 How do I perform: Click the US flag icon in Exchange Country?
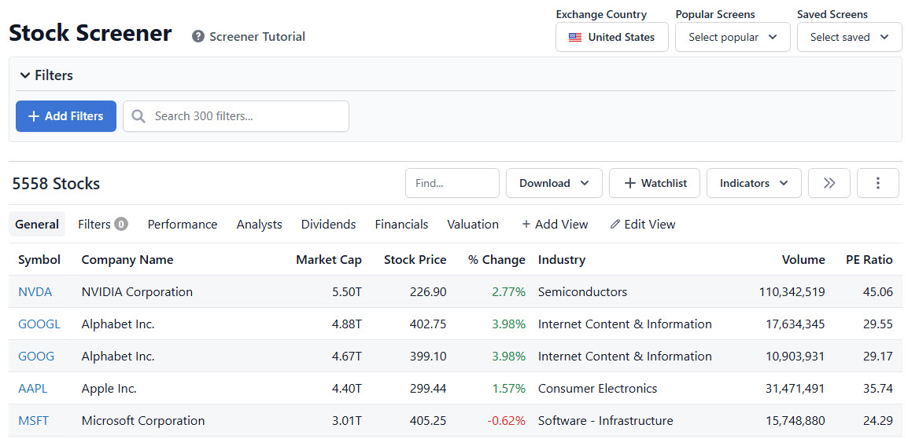575,38
